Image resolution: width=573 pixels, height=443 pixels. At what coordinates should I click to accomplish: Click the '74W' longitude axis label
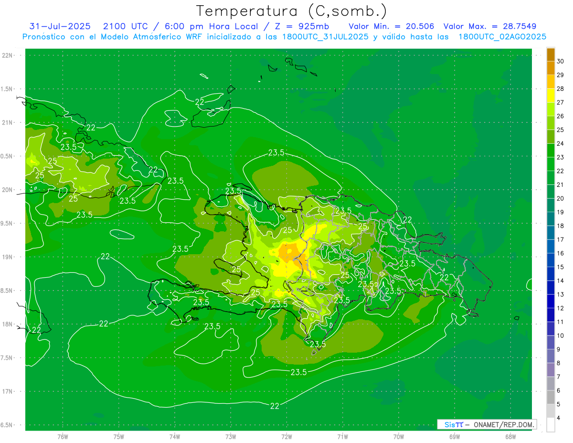click(175, 437)
